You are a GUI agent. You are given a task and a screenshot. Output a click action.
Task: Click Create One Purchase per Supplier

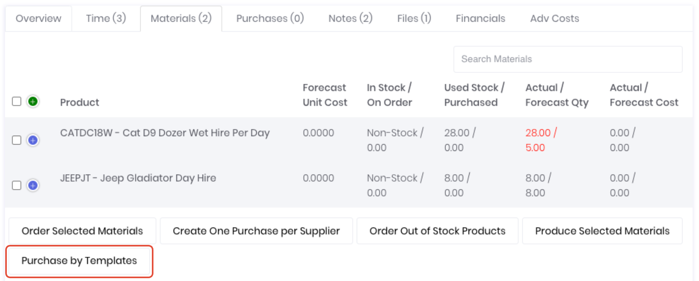coord(256,231)
